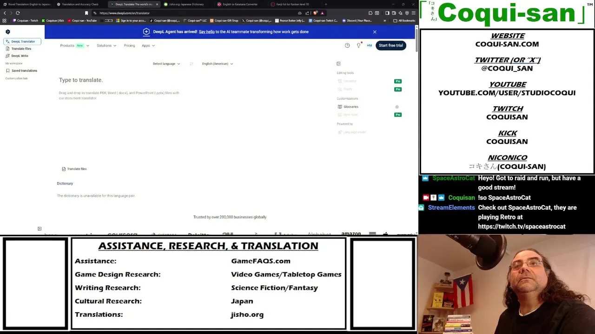Open DeepL Translator in sidebar
The image size is (595, 334).
22,41
